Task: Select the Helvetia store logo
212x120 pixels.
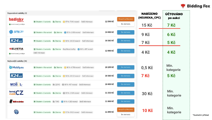Action: (16, 49)
